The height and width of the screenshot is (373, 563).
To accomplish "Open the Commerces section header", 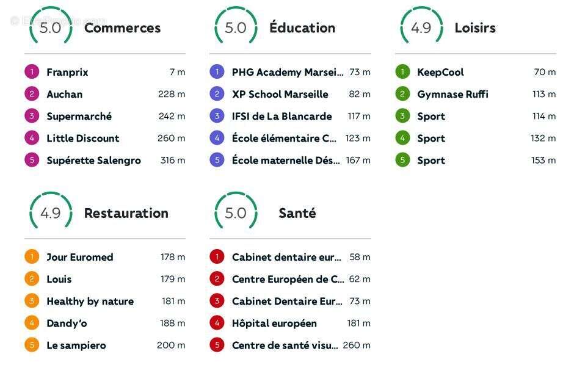I will [x=122, y=28].
